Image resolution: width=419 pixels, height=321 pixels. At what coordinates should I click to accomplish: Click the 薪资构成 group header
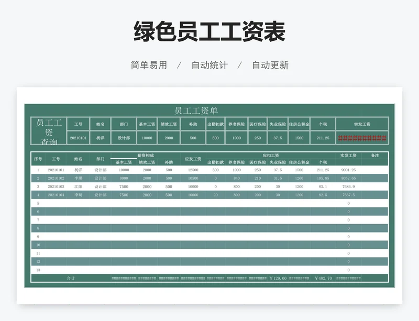click(146, 156)
